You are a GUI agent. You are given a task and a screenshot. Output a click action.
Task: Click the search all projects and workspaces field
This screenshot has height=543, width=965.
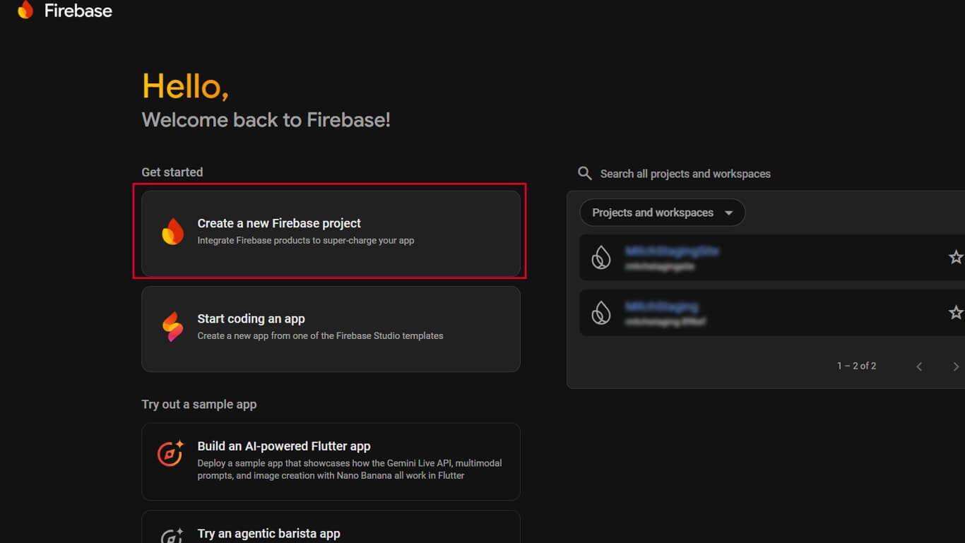pos(685,173)
